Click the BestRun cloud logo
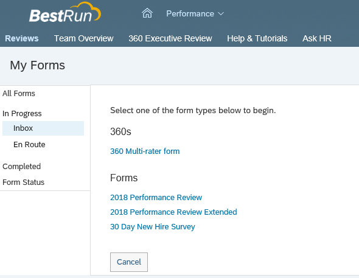This screenshot has width=359, height=278. point(65,12)
